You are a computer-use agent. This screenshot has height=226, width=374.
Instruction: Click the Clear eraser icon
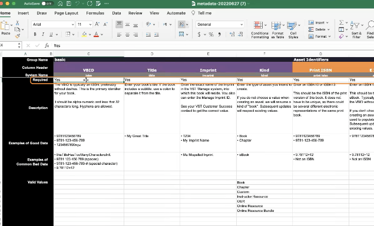(342, 36)
